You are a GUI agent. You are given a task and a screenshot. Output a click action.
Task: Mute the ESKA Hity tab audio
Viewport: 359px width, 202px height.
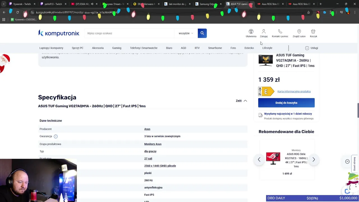(92, 4)
